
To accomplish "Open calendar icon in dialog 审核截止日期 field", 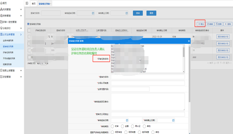I will coord(173,120).
